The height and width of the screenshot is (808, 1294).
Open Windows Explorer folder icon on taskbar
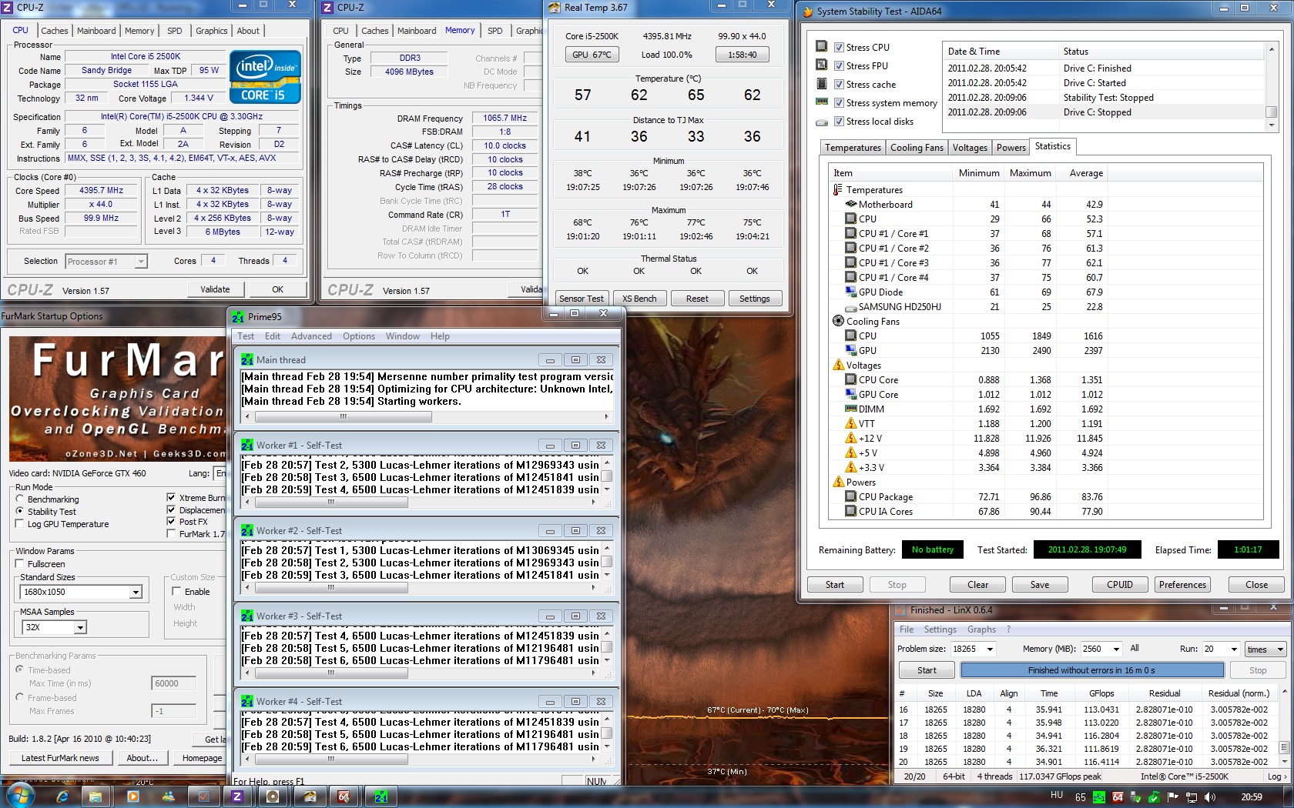96,797
